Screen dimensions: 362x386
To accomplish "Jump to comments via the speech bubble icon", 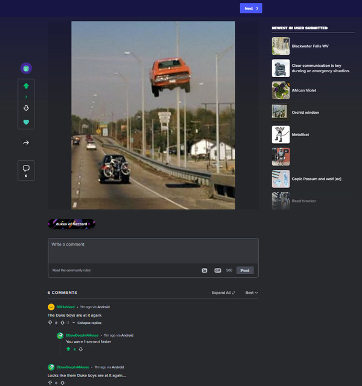I will [26, 169].
